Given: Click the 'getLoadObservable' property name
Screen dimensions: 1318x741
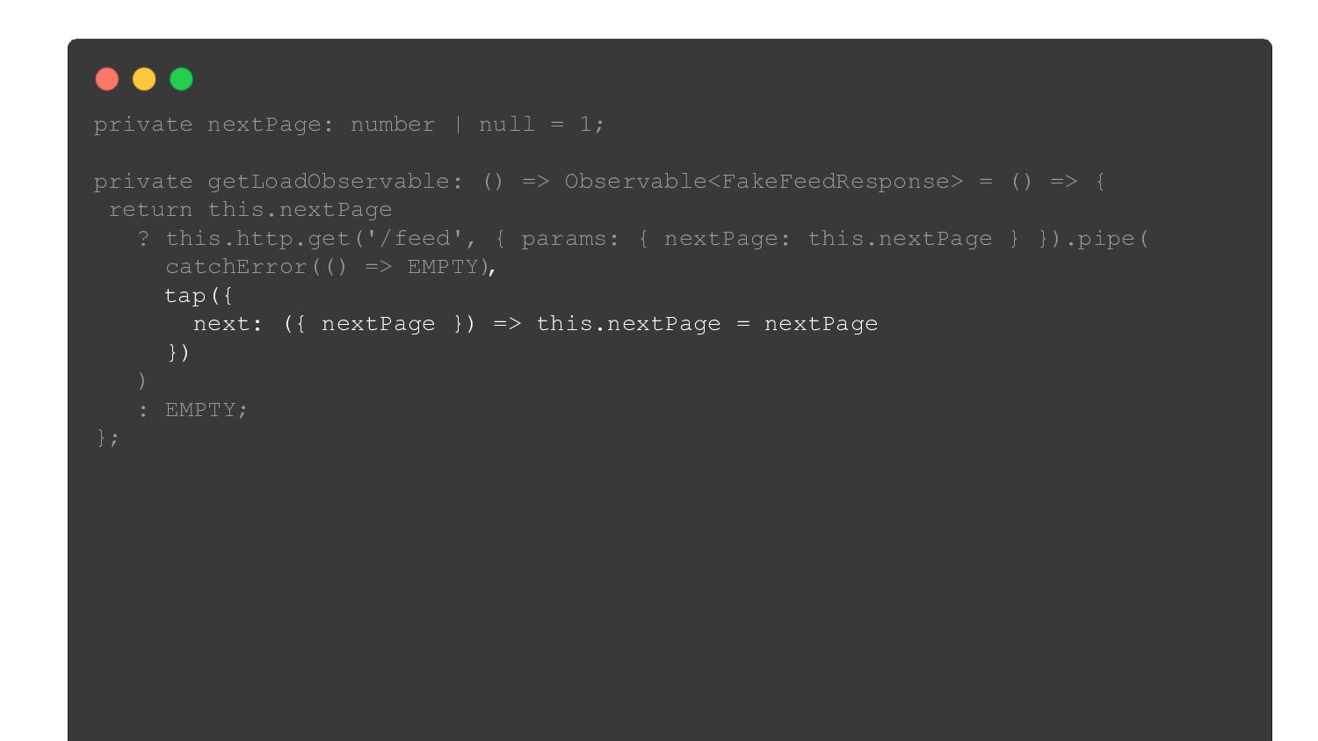Looking at the screenshot, I should tap(329, 181).
